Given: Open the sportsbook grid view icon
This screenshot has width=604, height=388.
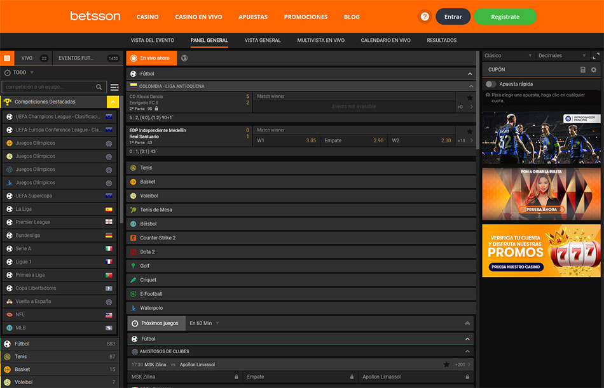Looking at the screenshot, I should [x=7, y=58].
